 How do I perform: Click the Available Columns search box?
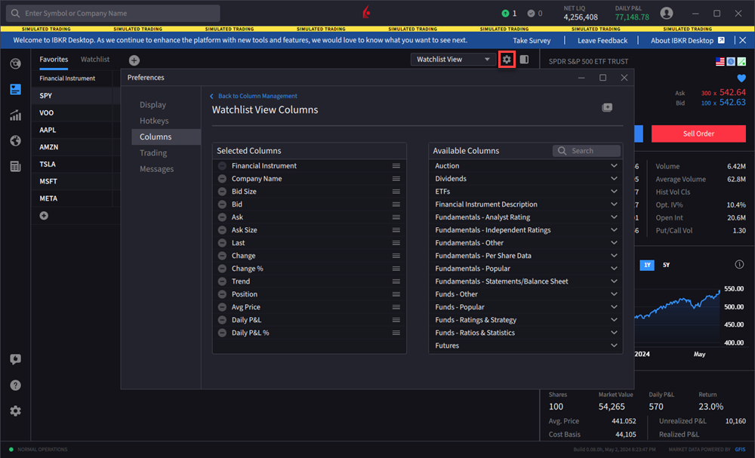point(587,151)
